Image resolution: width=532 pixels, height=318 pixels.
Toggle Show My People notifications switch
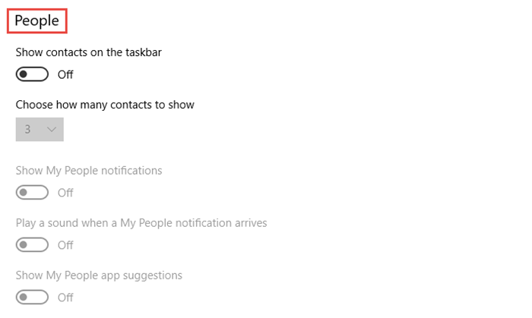[32, 193]
